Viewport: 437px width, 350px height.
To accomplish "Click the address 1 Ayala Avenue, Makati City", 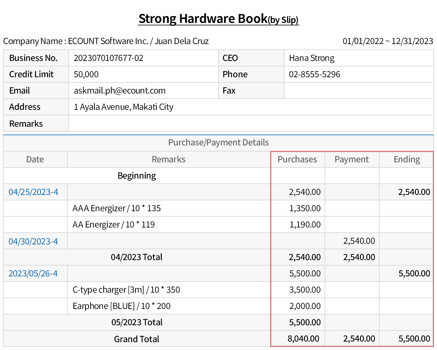I will pyautogui.click(x=124, y=107).
